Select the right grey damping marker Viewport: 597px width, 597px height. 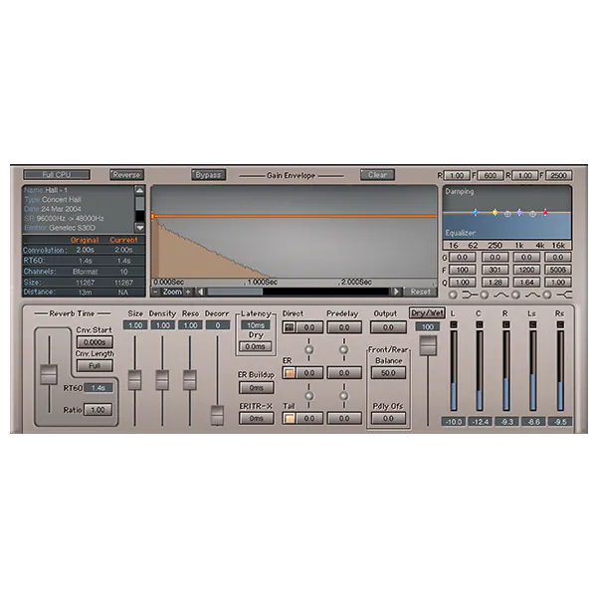point(532,214)
